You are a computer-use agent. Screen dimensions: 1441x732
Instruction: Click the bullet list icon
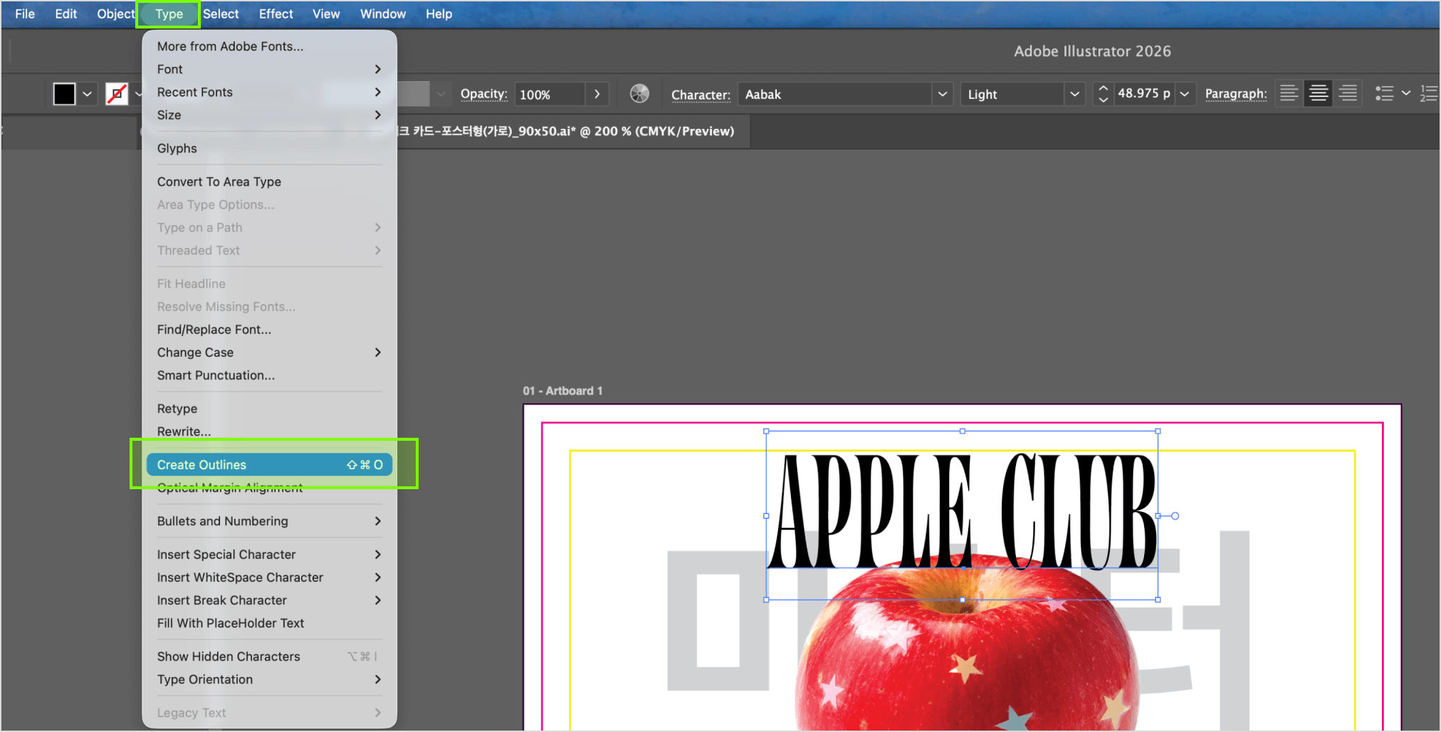[x=1384, y=93]
